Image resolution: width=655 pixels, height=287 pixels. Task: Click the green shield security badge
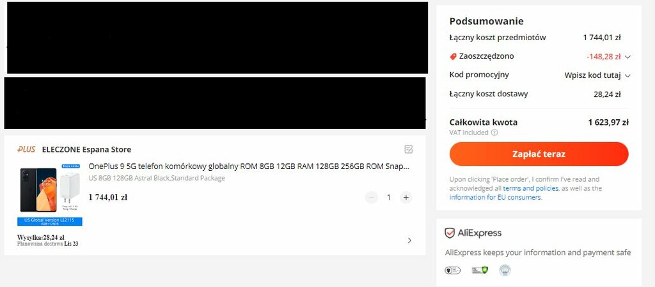pyautogui.click(x=480, y=270)
